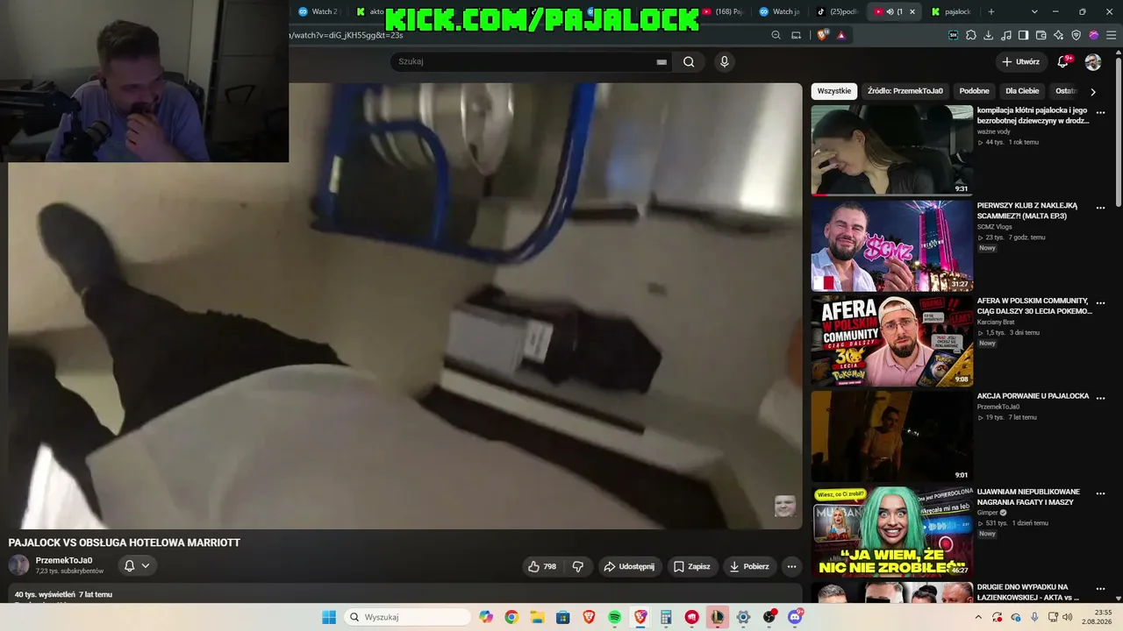Open Microsoft Store from the taskbar
The width and height of the screenshot is (1123, 631).
pyautogui.click(x=563, y=617)
